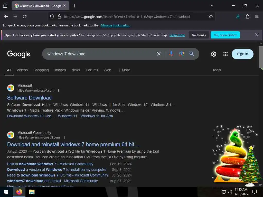
Task: Switch to Videos tab
Action: point(22,70)
